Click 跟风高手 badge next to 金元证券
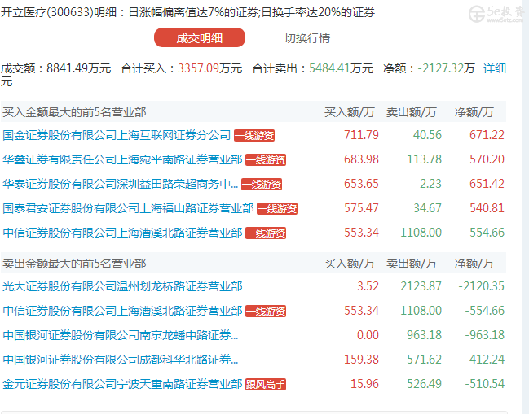The image size is (529, 414). tap(266, 385)
